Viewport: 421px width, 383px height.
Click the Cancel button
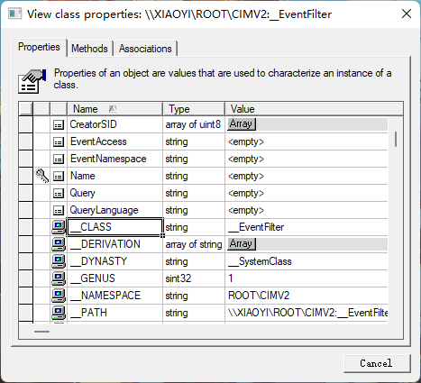pyautogui.click(x=377, y=363)
